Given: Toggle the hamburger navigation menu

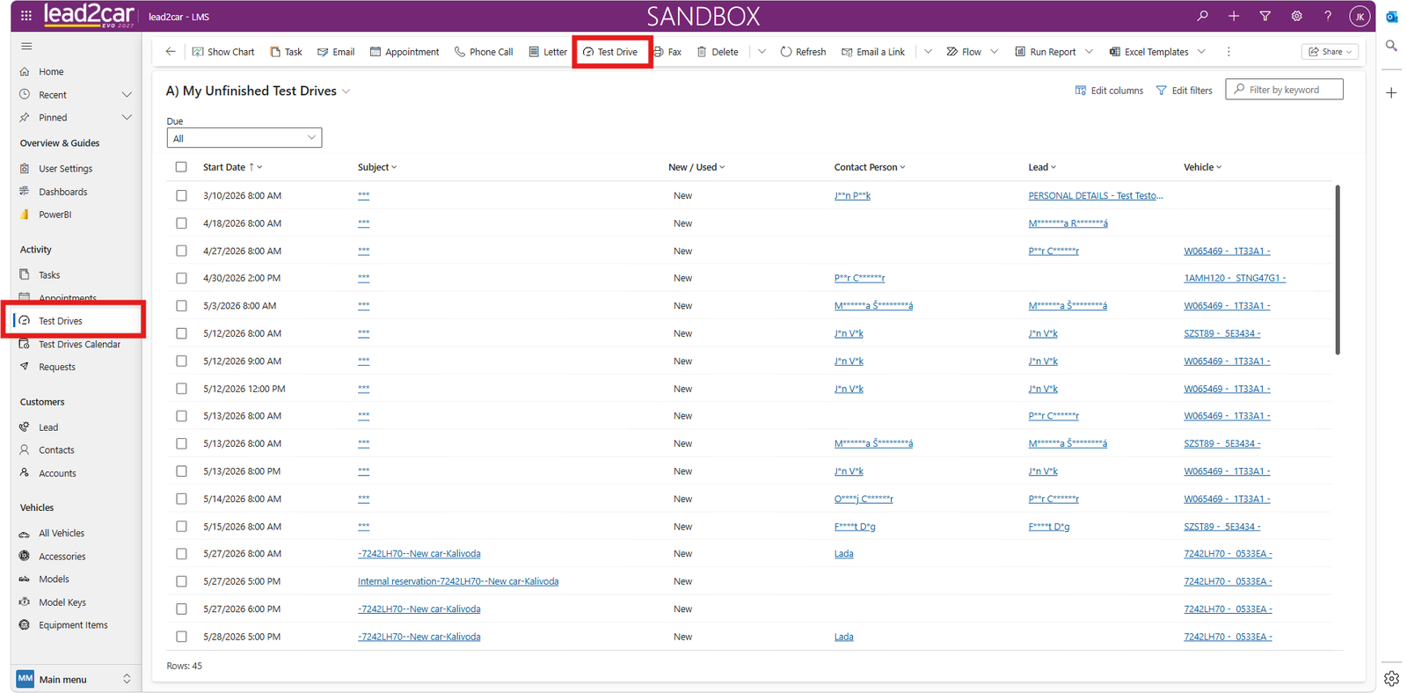Looking at the screenshot, I should 26,46.
